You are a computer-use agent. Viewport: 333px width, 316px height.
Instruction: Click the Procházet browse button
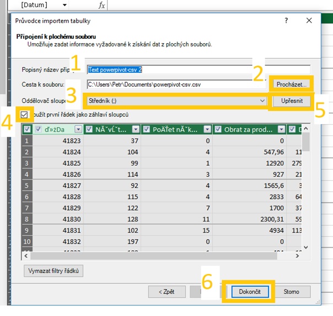pos(291,85)
